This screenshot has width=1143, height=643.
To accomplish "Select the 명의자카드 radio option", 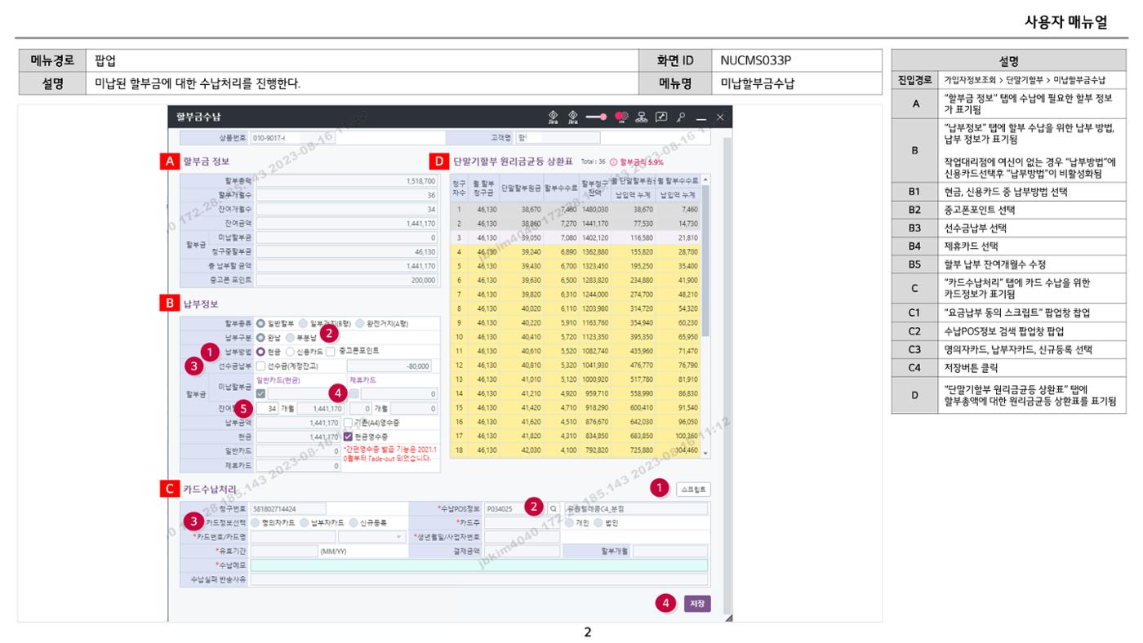I will pyautogui.click(x=256, y=522).
